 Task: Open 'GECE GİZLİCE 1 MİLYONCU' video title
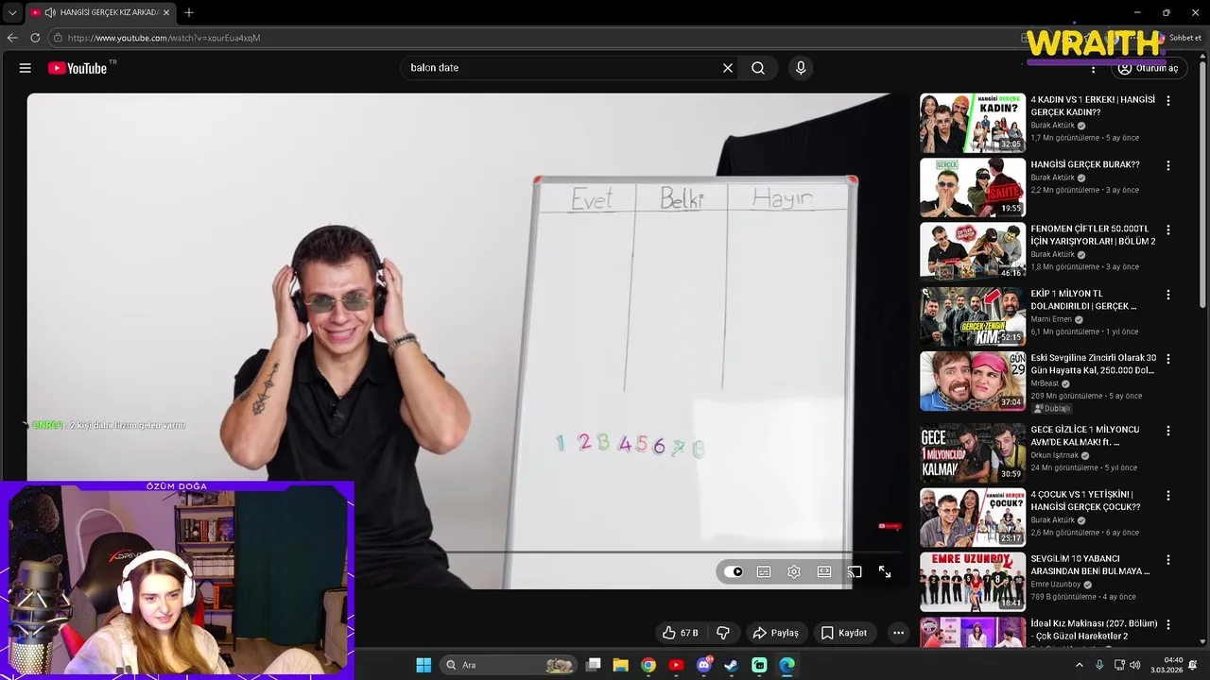click(1085, 435)
